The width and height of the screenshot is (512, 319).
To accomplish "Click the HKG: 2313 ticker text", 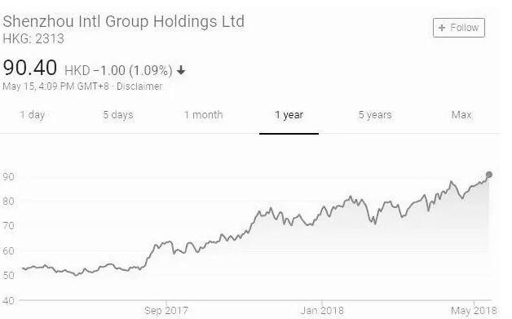I will (x=33, y=39).
